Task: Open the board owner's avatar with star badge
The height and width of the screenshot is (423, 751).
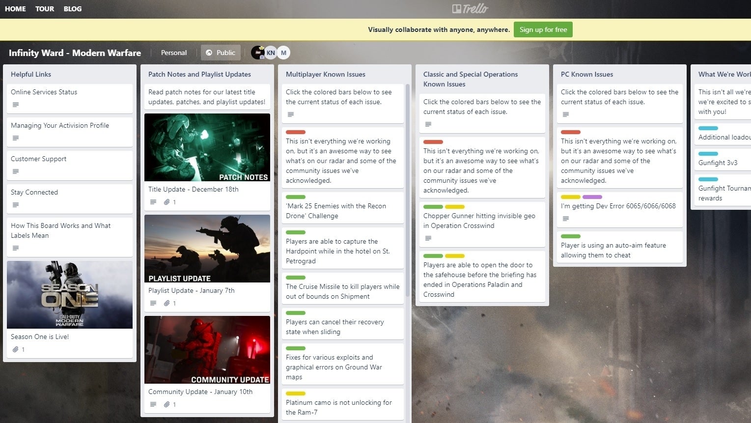Action: tap(258, 53)
